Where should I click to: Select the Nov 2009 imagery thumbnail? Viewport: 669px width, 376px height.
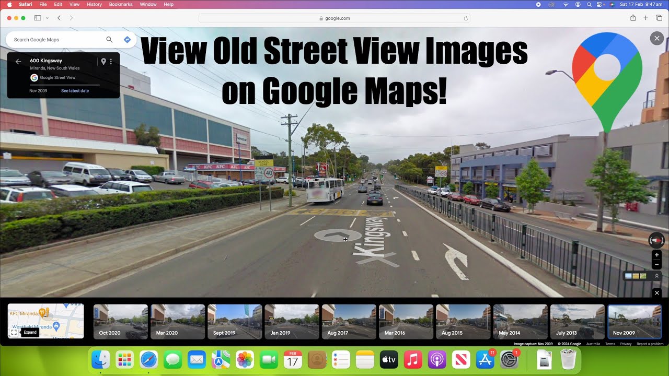click(x=635, y=322)
